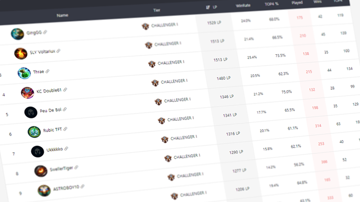Click link icon next to GingGG
The width and height of the screenshot is (360, 202).
(45, 32)
